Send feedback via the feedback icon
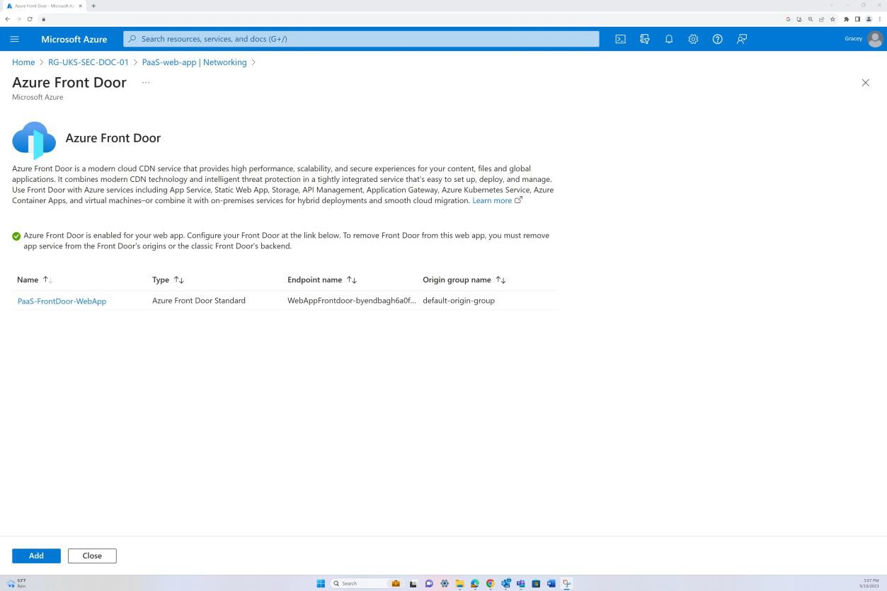887x591 pixels. (741, 39)
